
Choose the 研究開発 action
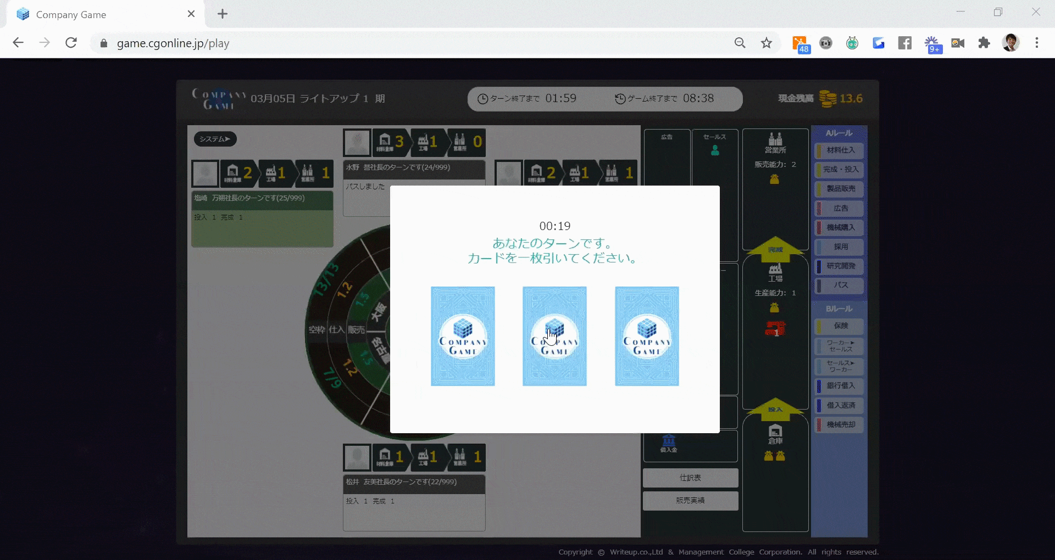[840, 266]
